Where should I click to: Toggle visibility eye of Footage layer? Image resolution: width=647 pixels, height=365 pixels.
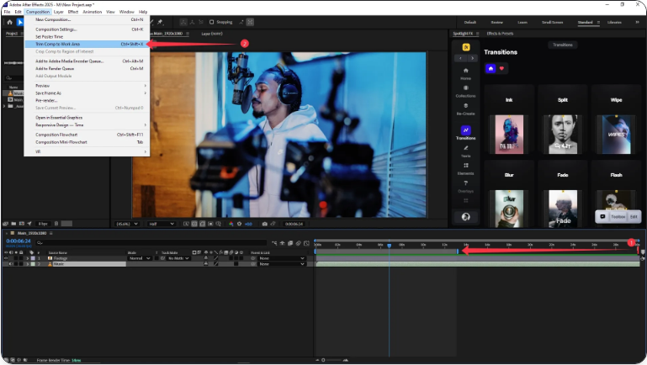(x=7, y=258)
